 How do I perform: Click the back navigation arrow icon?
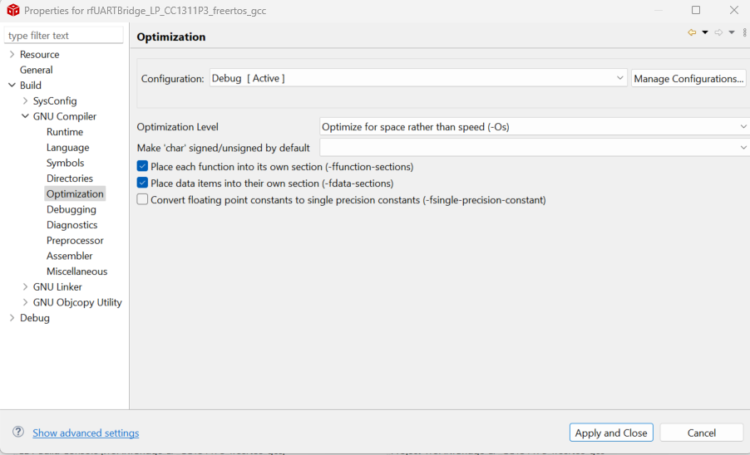692,32
